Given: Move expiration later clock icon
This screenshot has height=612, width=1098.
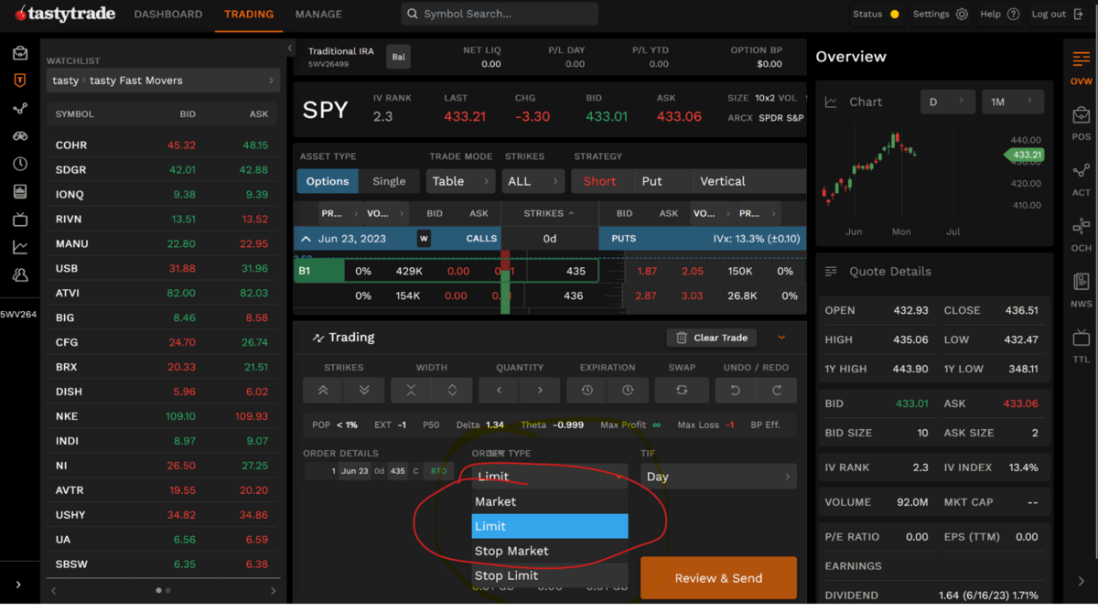Looking at the screenshot, I should [x=628, y=390].
